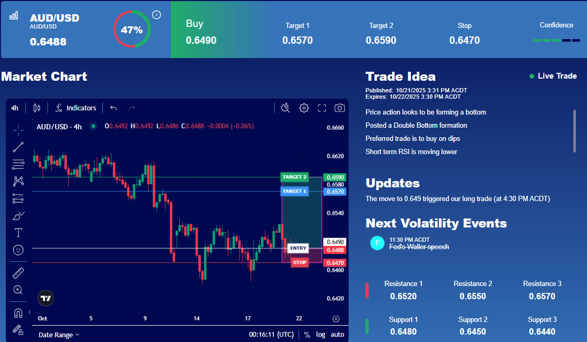The height and width of the screenshot is (342, 587).
Task: Open the candlestick chart type menu
Action: pos(36,108)
